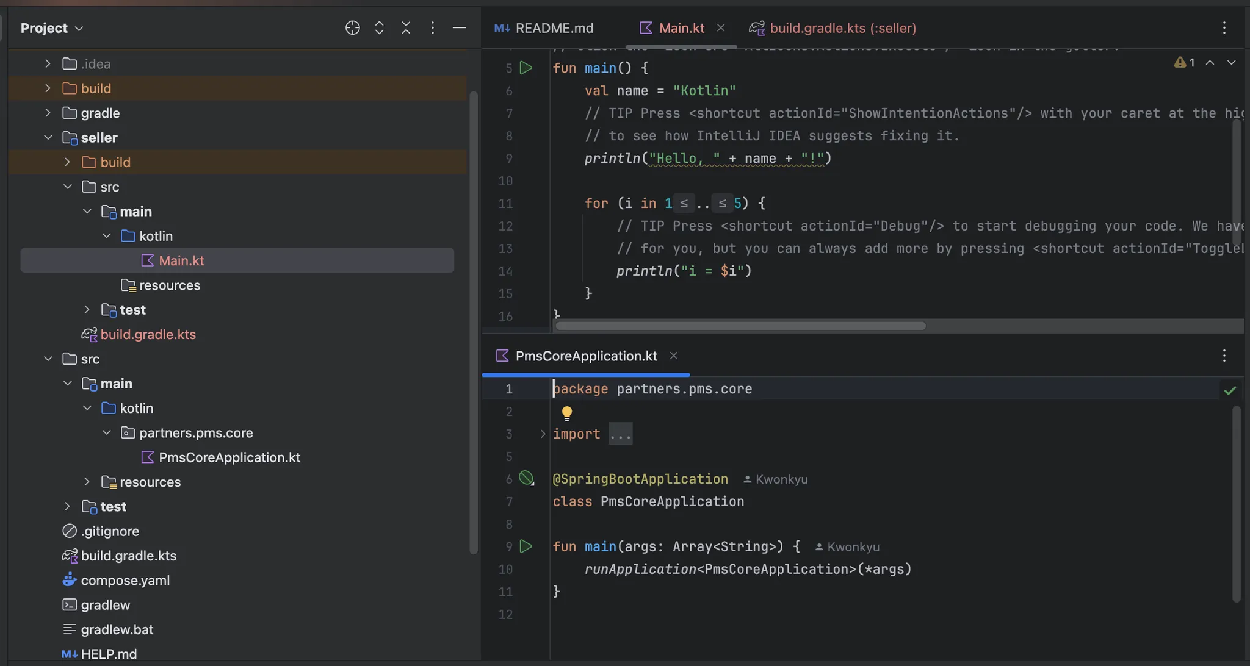Select kotlin folder under seller main
This screenshot has height=666, width=1250.
tap(156, 236)
